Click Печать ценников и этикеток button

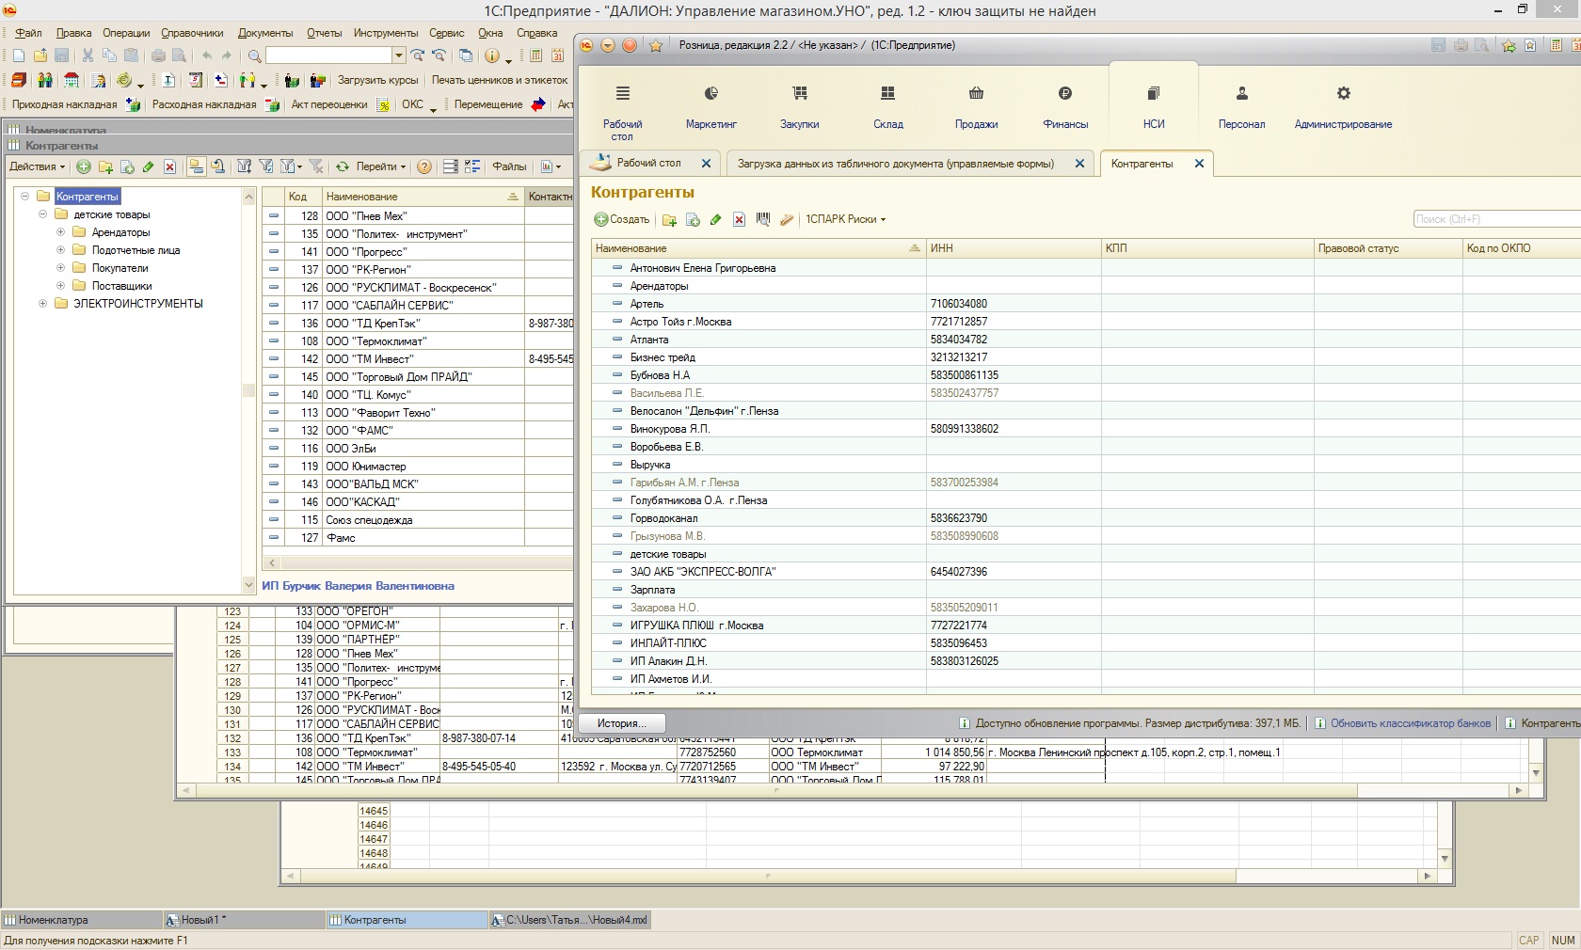point(500,80)
